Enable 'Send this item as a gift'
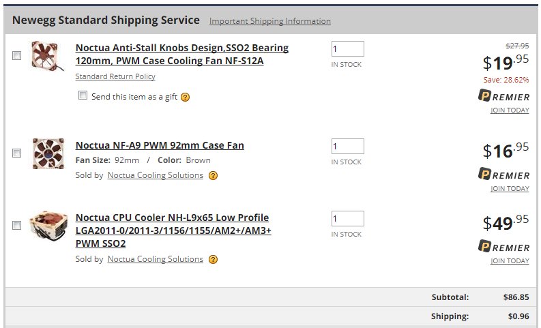The height and width of the screenshot is (328, 541). [83, 95]
